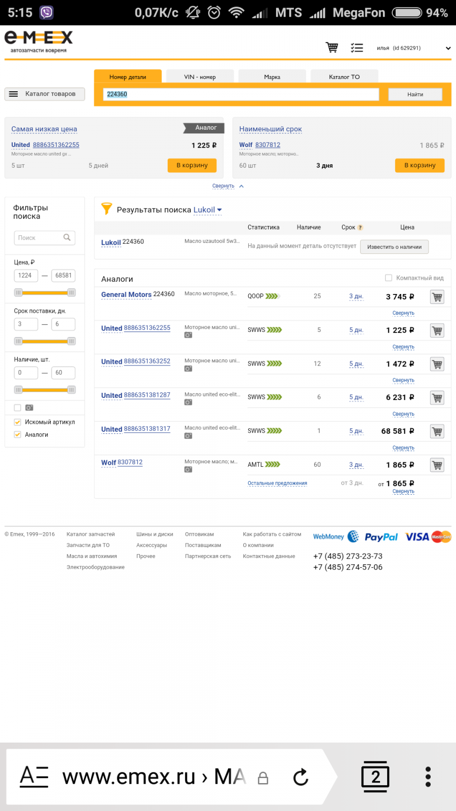
Task: Open browser tabs switcher showing 2
Action: 375,777
